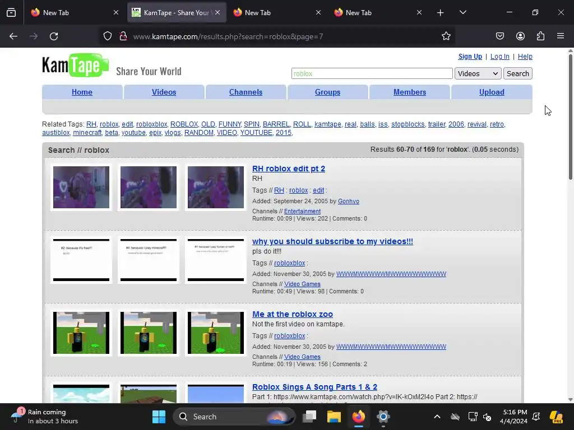Go back with the back arrow

[x=13, y=36]
